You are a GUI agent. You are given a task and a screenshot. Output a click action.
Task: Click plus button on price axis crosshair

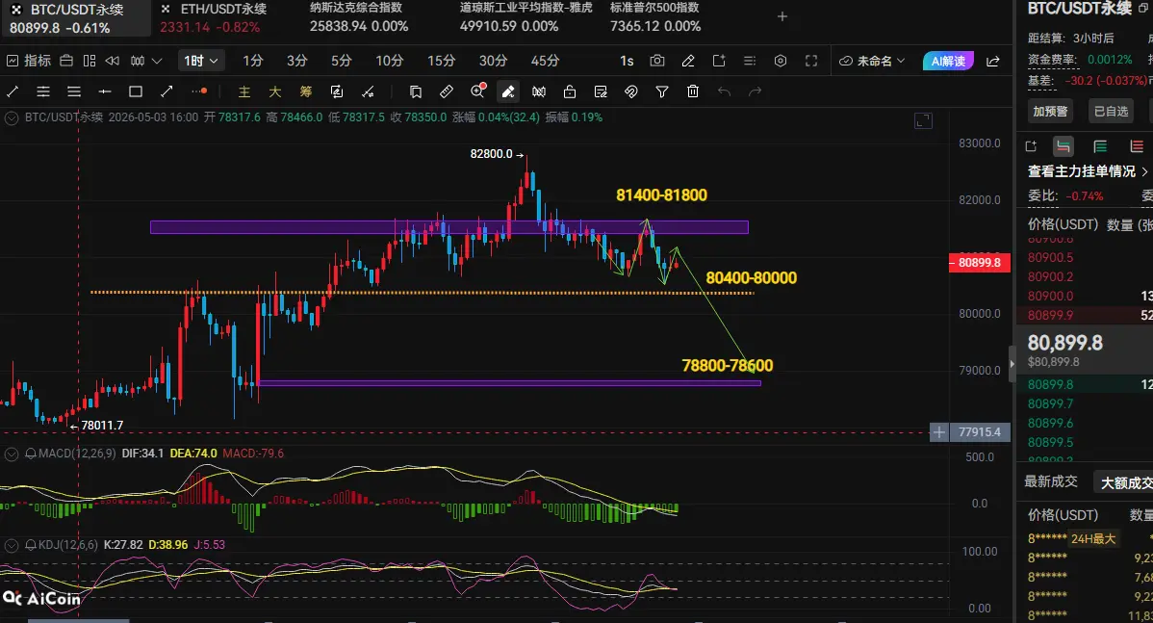[x=938, y=432]
